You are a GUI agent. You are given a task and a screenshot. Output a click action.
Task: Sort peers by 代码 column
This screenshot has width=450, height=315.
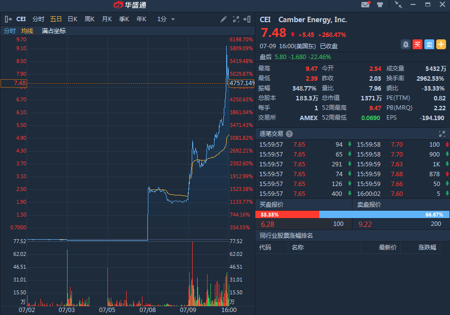click(x=265, y=248)
